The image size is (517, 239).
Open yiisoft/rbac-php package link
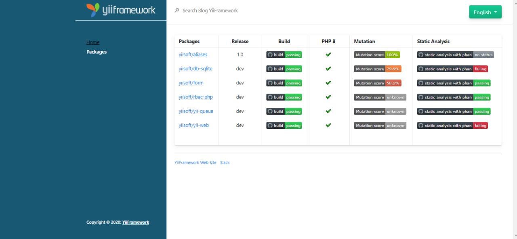[196, 97]
